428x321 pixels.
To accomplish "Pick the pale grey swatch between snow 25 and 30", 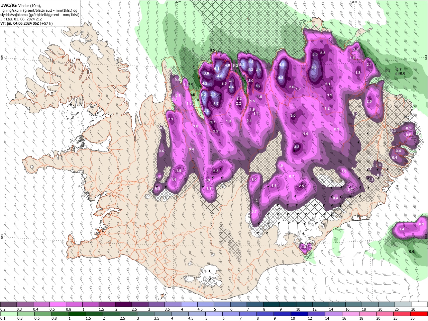I will coord(402,305).
